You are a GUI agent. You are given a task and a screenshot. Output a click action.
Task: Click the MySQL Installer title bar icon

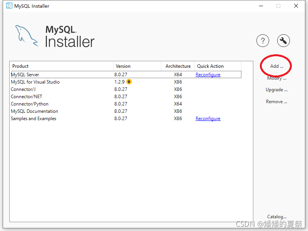coord(9,6)
